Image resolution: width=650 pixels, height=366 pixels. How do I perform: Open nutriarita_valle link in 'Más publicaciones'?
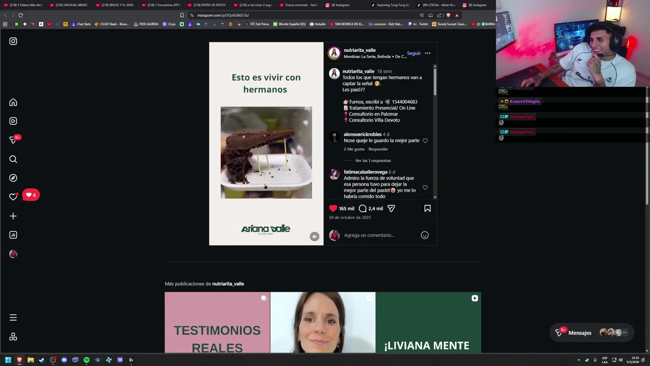tap(228, 284)
